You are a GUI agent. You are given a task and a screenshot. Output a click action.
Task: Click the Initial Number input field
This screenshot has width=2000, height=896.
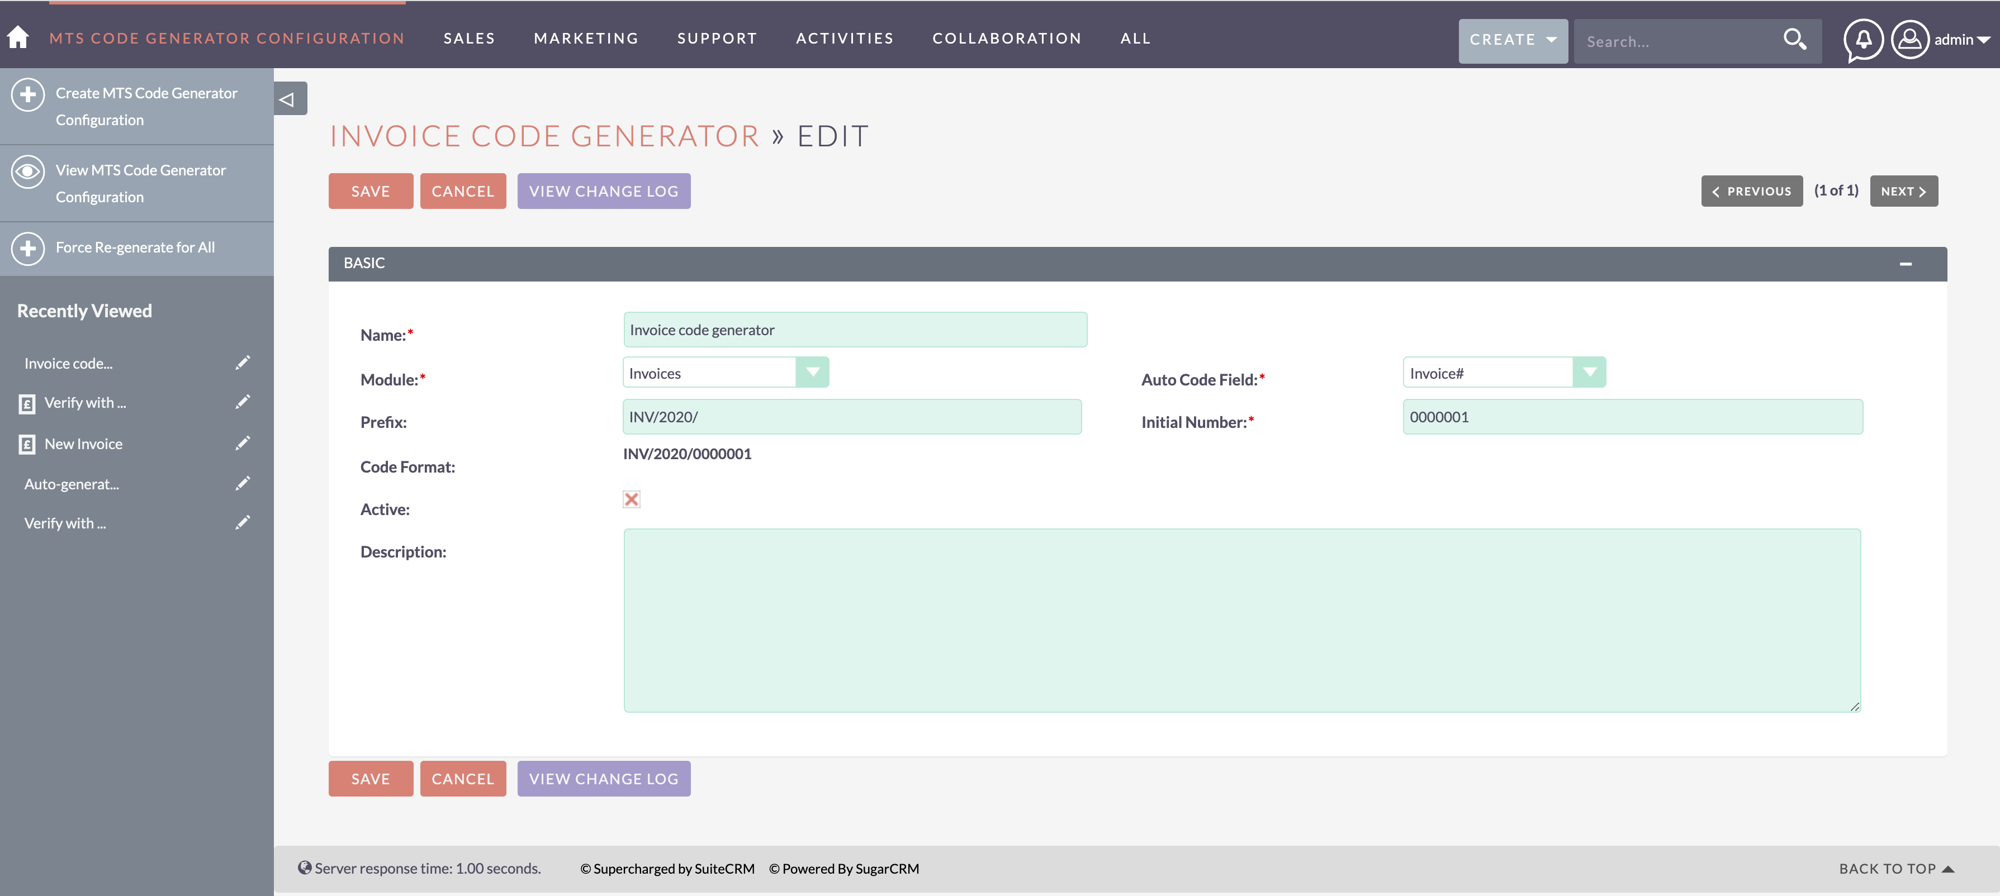[1633, 416]
